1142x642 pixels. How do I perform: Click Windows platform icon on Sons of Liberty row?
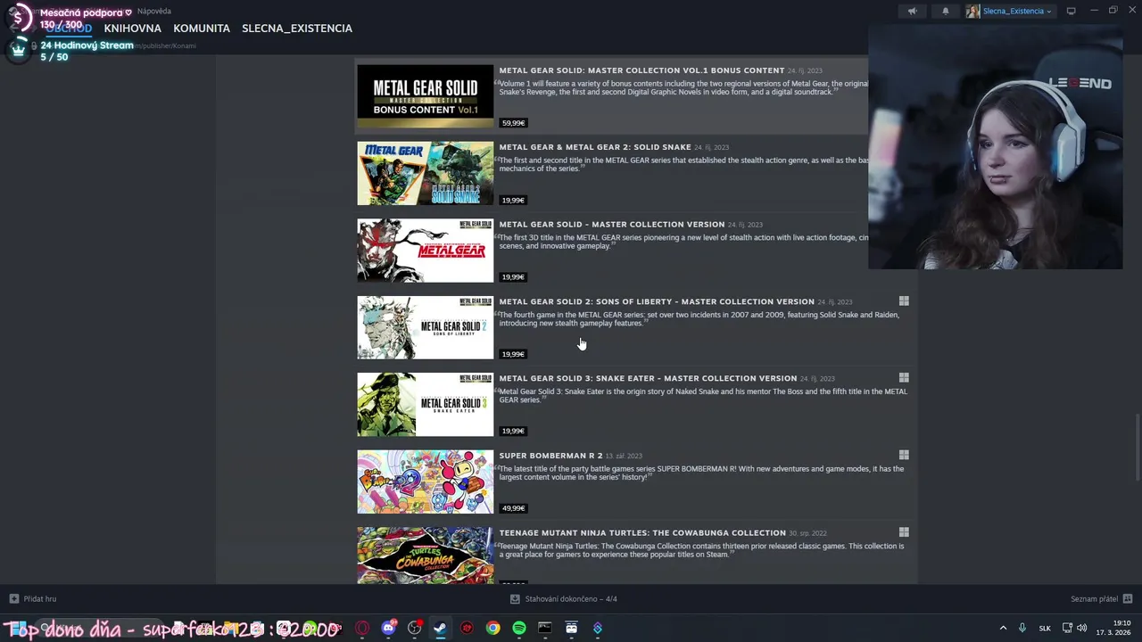[x=904, y=301]
